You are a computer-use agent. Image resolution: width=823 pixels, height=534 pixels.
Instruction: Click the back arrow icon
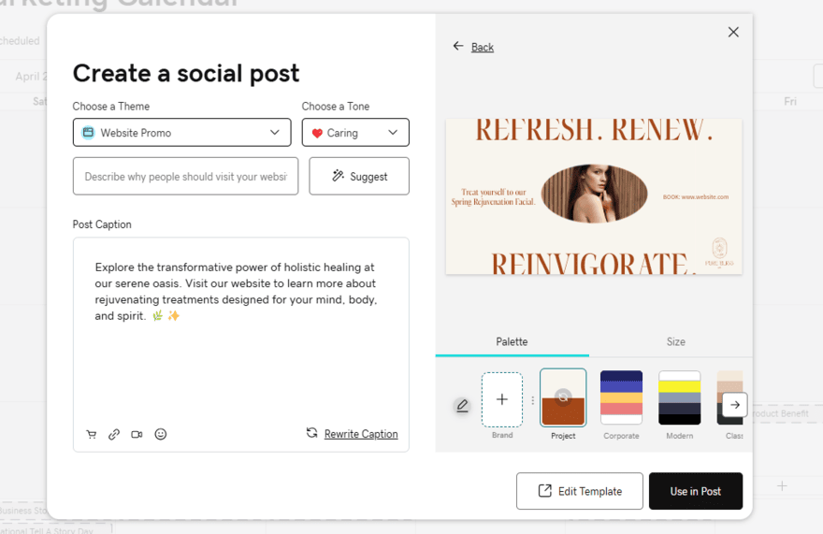(458, 46)
